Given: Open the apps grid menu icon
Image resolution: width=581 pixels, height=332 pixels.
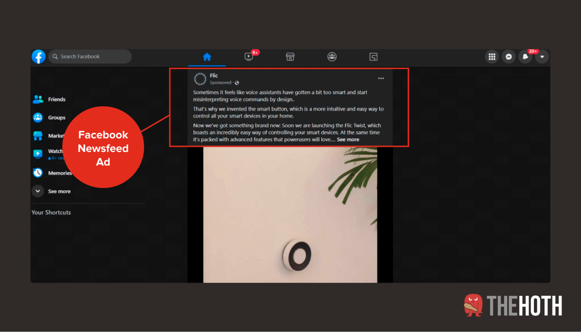Looking at the screenshot, I should 492,57.
